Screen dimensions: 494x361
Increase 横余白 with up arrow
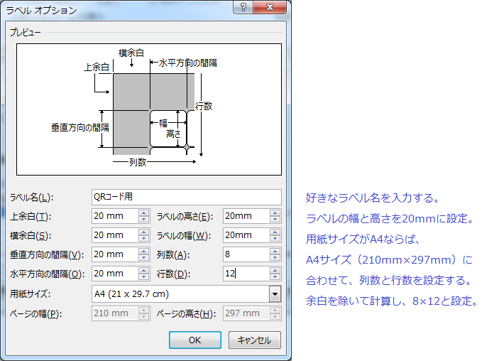(143, 232)
